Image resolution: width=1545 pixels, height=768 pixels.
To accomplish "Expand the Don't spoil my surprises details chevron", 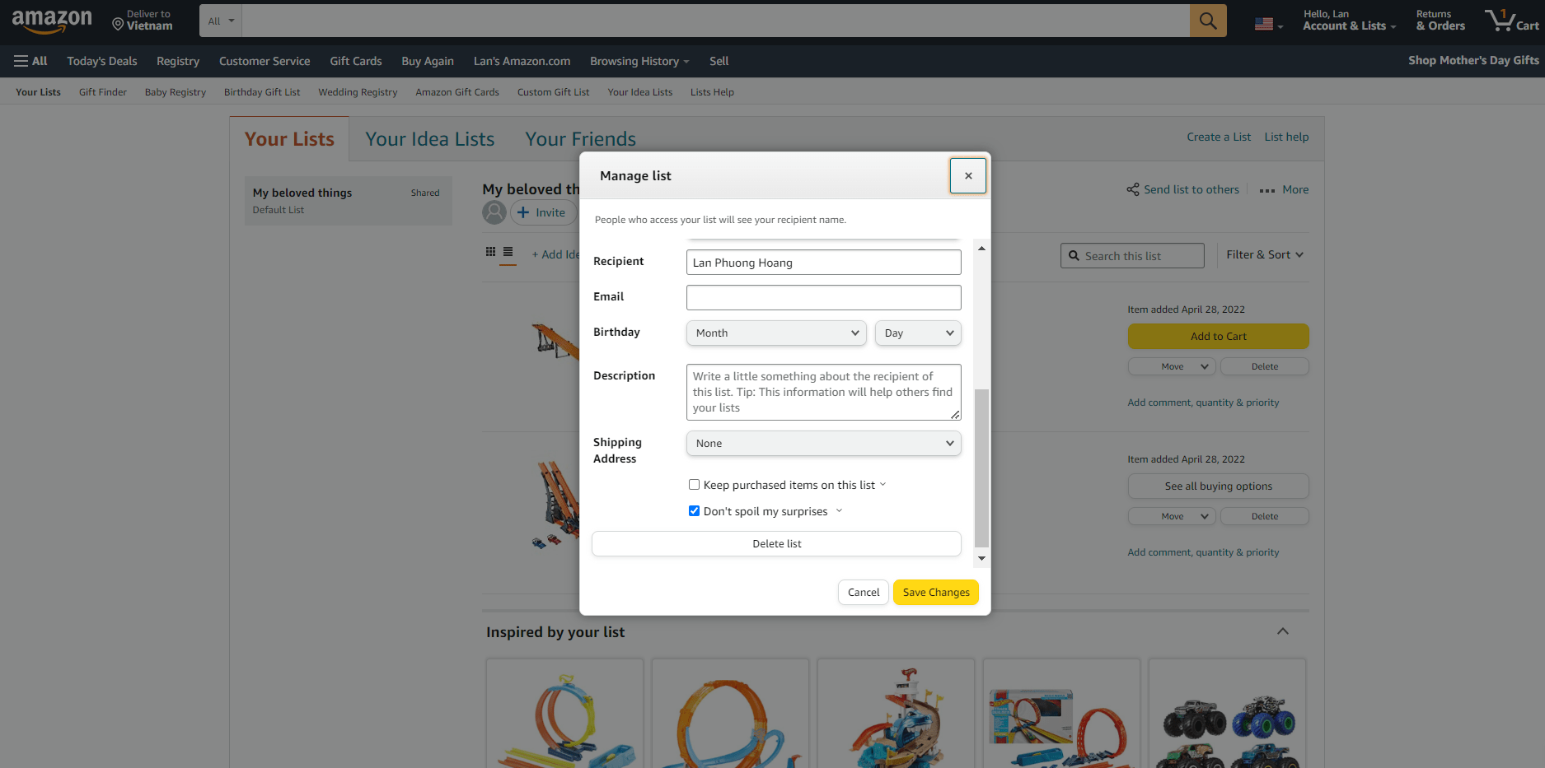I will [x=839, y=510].
